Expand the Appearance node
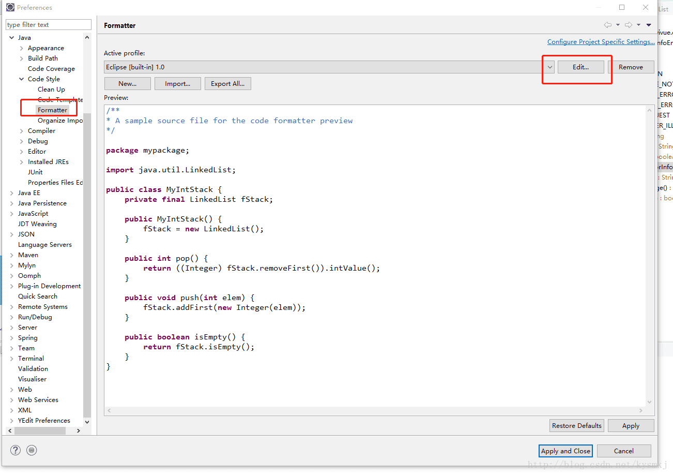 (22, 48)
